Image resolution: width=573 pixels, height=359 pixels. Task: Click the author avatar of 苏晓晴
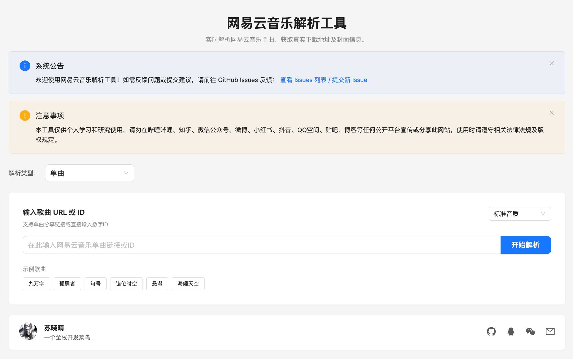tap(28, 331)
